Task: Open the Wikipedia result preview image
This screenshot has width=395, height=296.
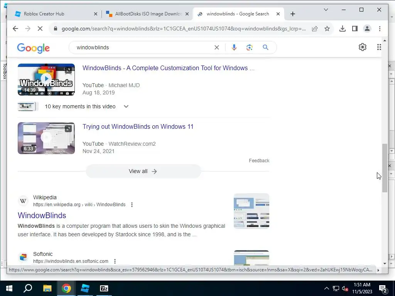Action: point(252,211)
